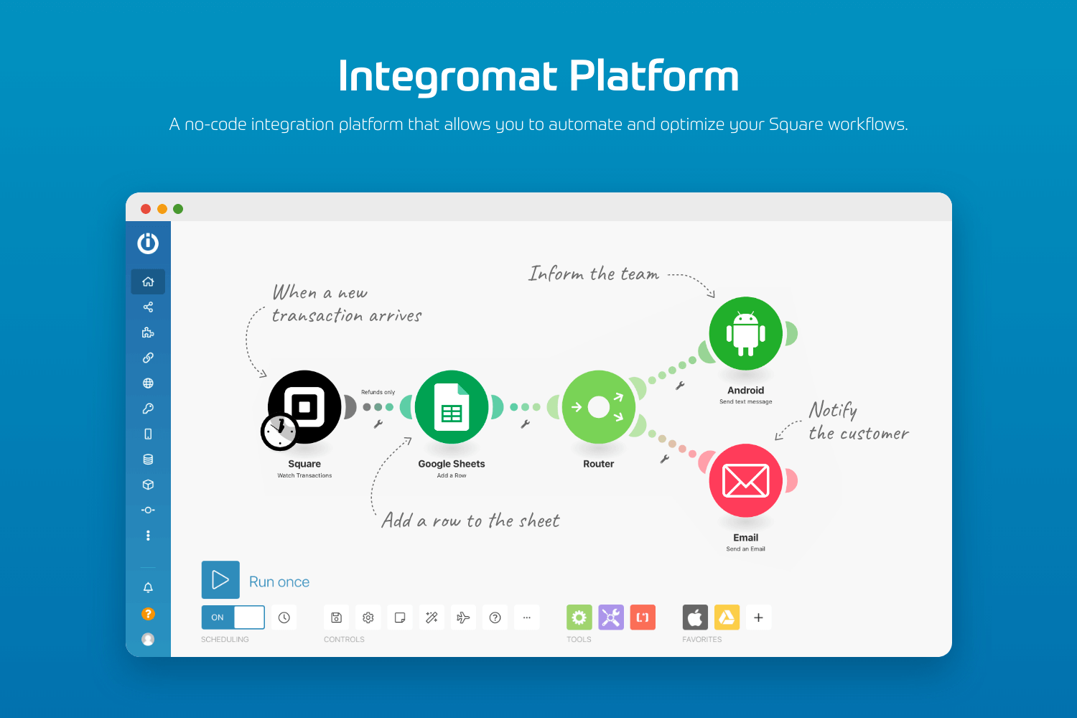
Task: Click the red close window dot
Action: pyautogui.click(x=146, y=209)
